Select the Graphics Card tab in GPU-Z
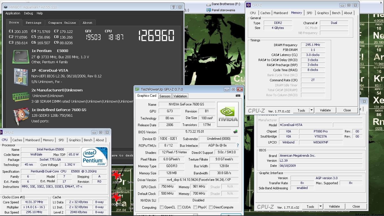This screenshot has width=384, height=216. (x=147, y=96)
